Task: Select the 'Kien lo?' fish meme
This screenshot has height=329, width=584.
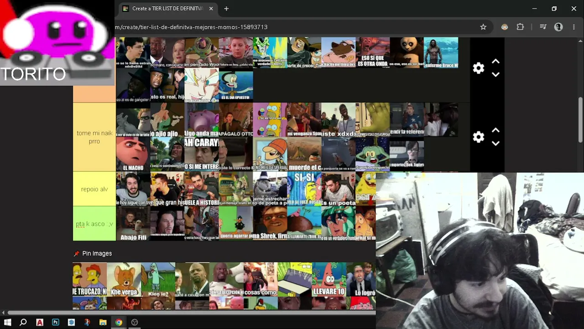Action: pos(158,280)
